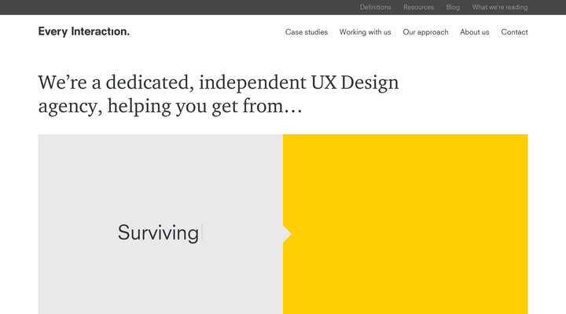Click the blinking text cursor after Surviving

(x=202, y=232)
